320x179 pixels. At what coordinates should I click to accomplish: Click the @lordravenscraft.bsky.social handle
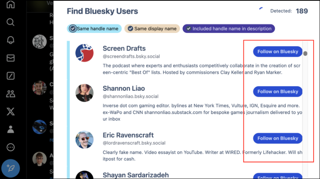134,143
